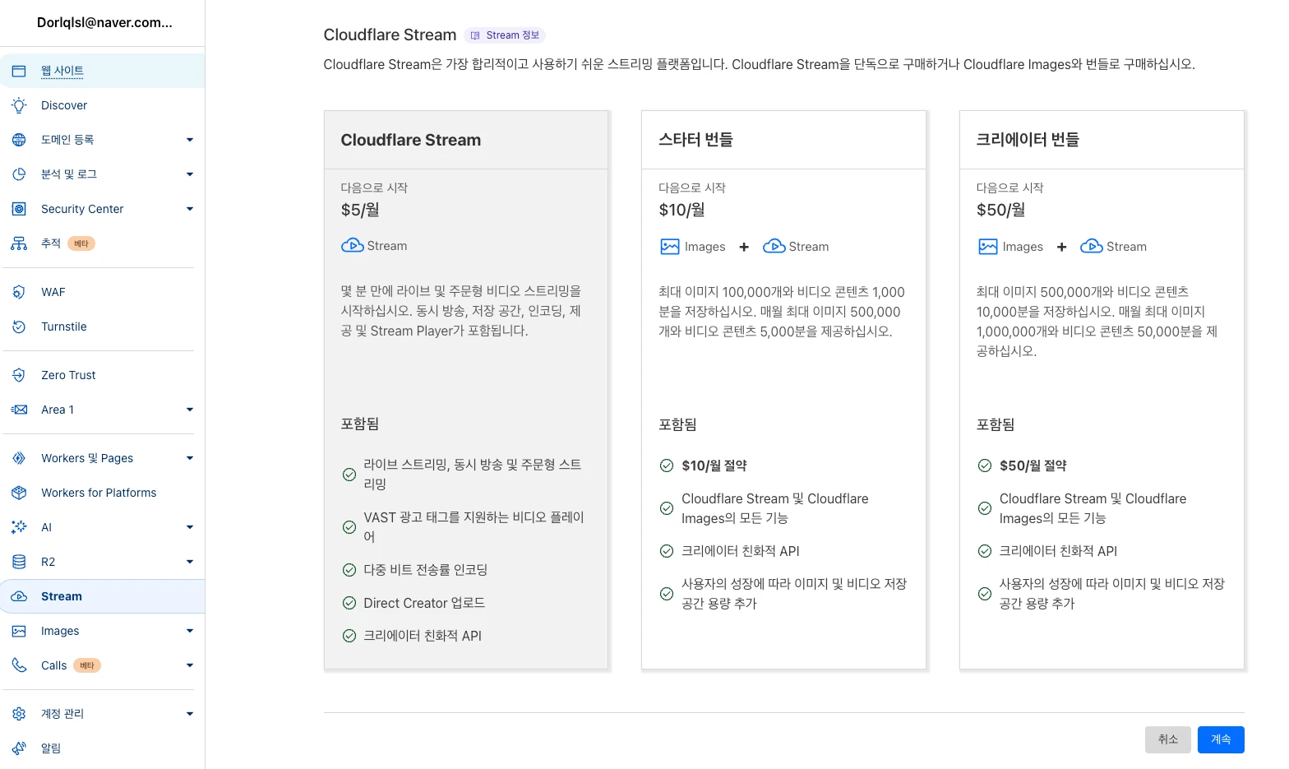Click the 분석 및 로그 chart icon
The width and height of the screenshot is (1289, 769).
[x=19, y=174]
